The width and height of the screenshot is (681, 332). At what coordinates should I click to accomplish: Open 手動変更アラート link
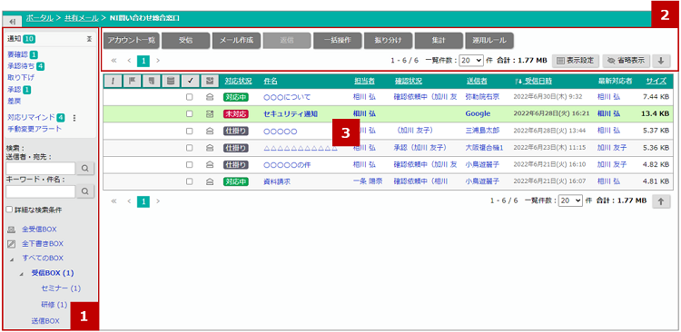point(35,129)
